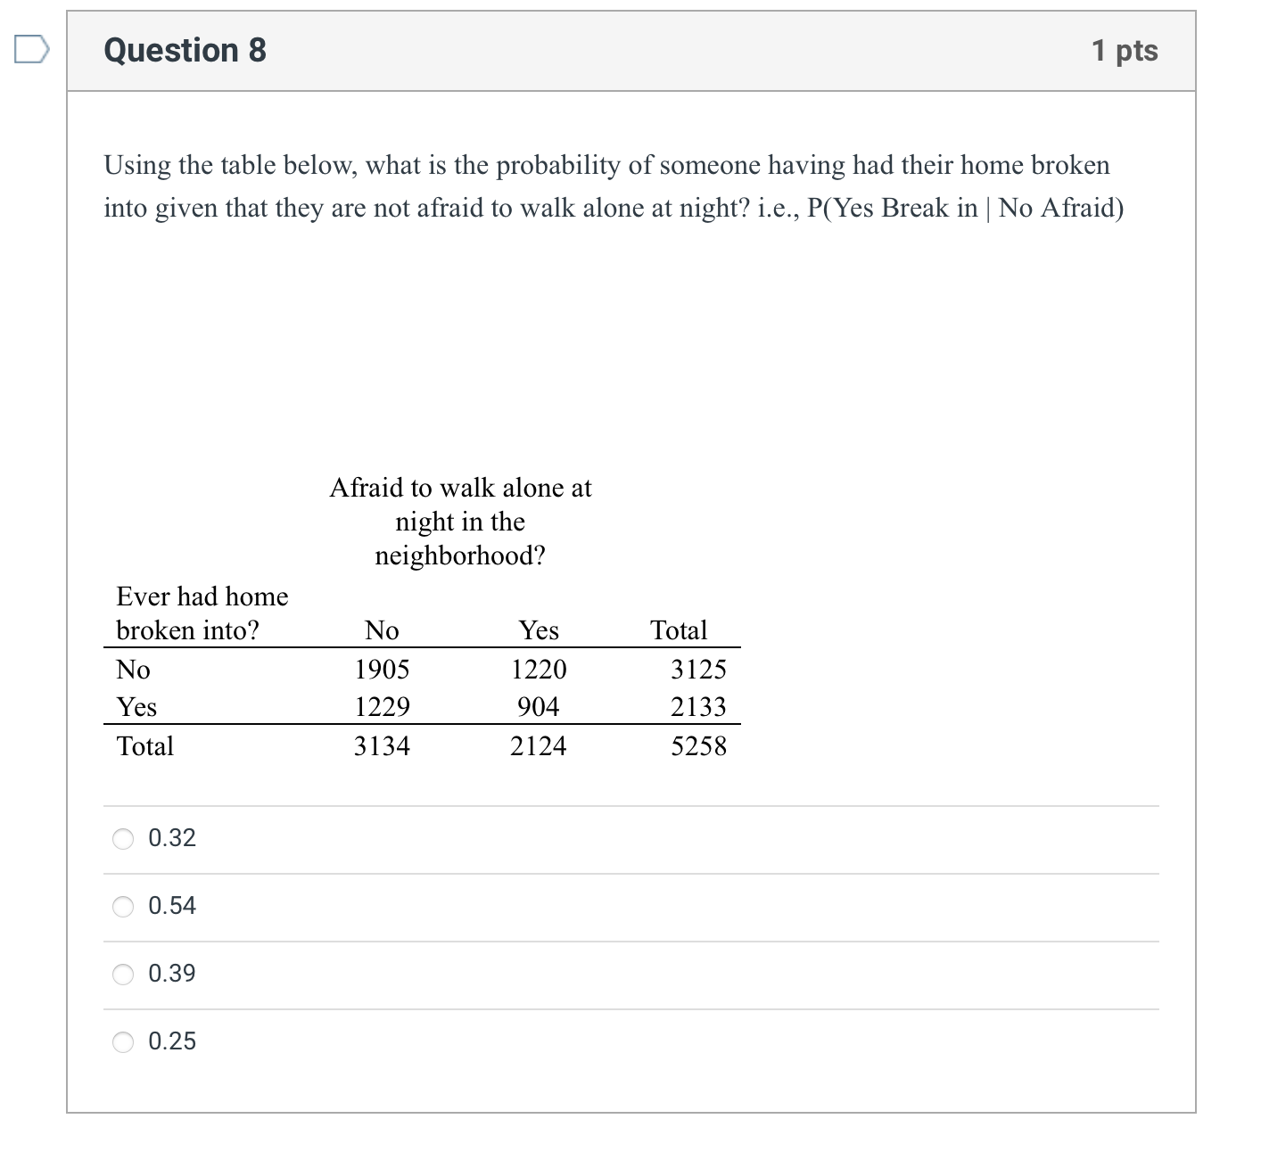Click the value 5258 in the table
Viewport: 1261px width, 1160px height.
700,746
